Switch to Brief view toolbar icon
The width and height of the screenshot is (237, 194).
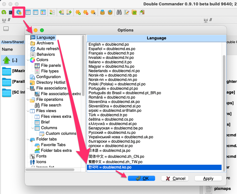click(28, 12)
